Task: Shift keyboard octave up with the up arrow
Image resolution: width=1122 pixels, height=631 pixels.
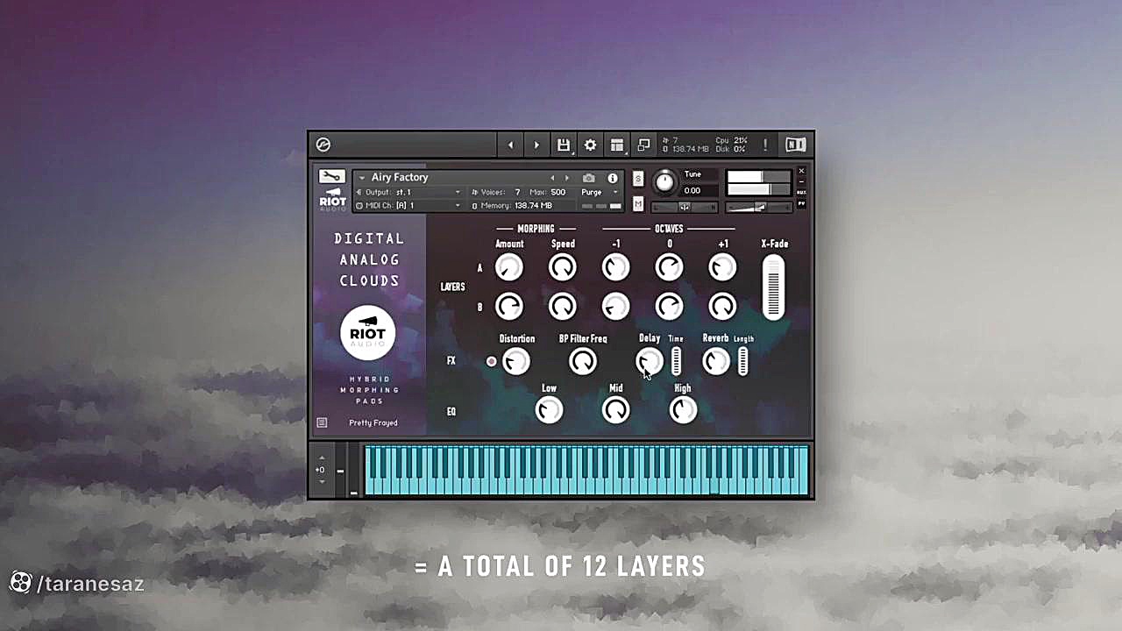Action: (322, 457)
